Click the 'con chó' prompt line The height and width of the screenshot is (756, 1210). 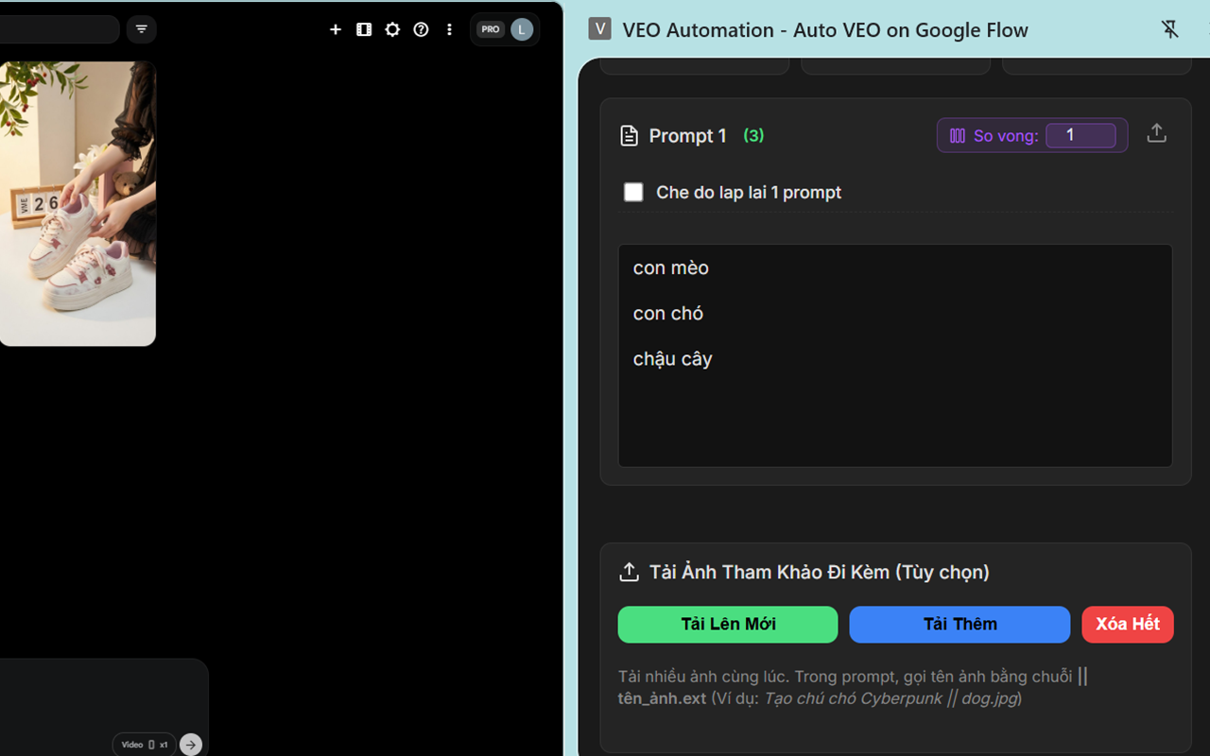pos(668,314)
